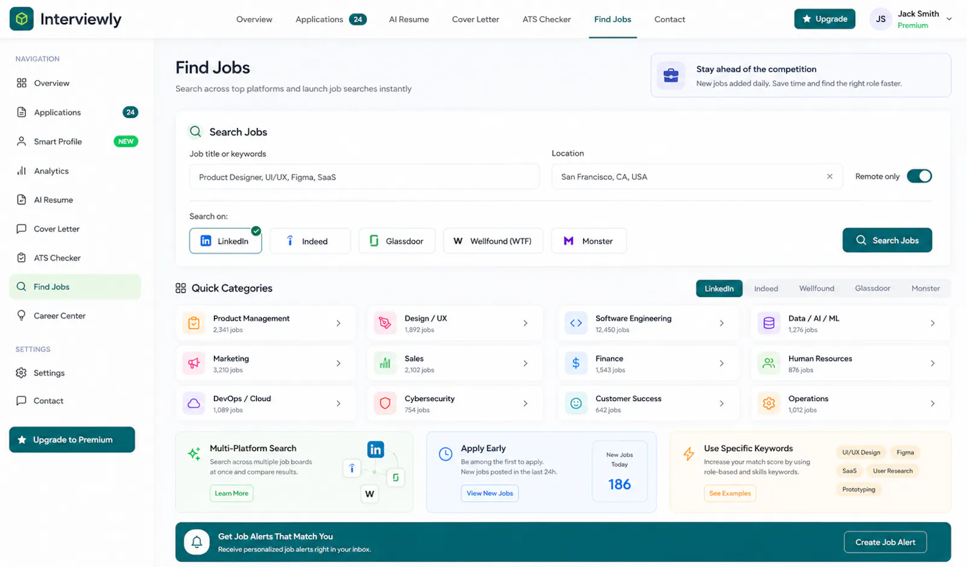Click Career Center lightbulb icon

(22, 316)
